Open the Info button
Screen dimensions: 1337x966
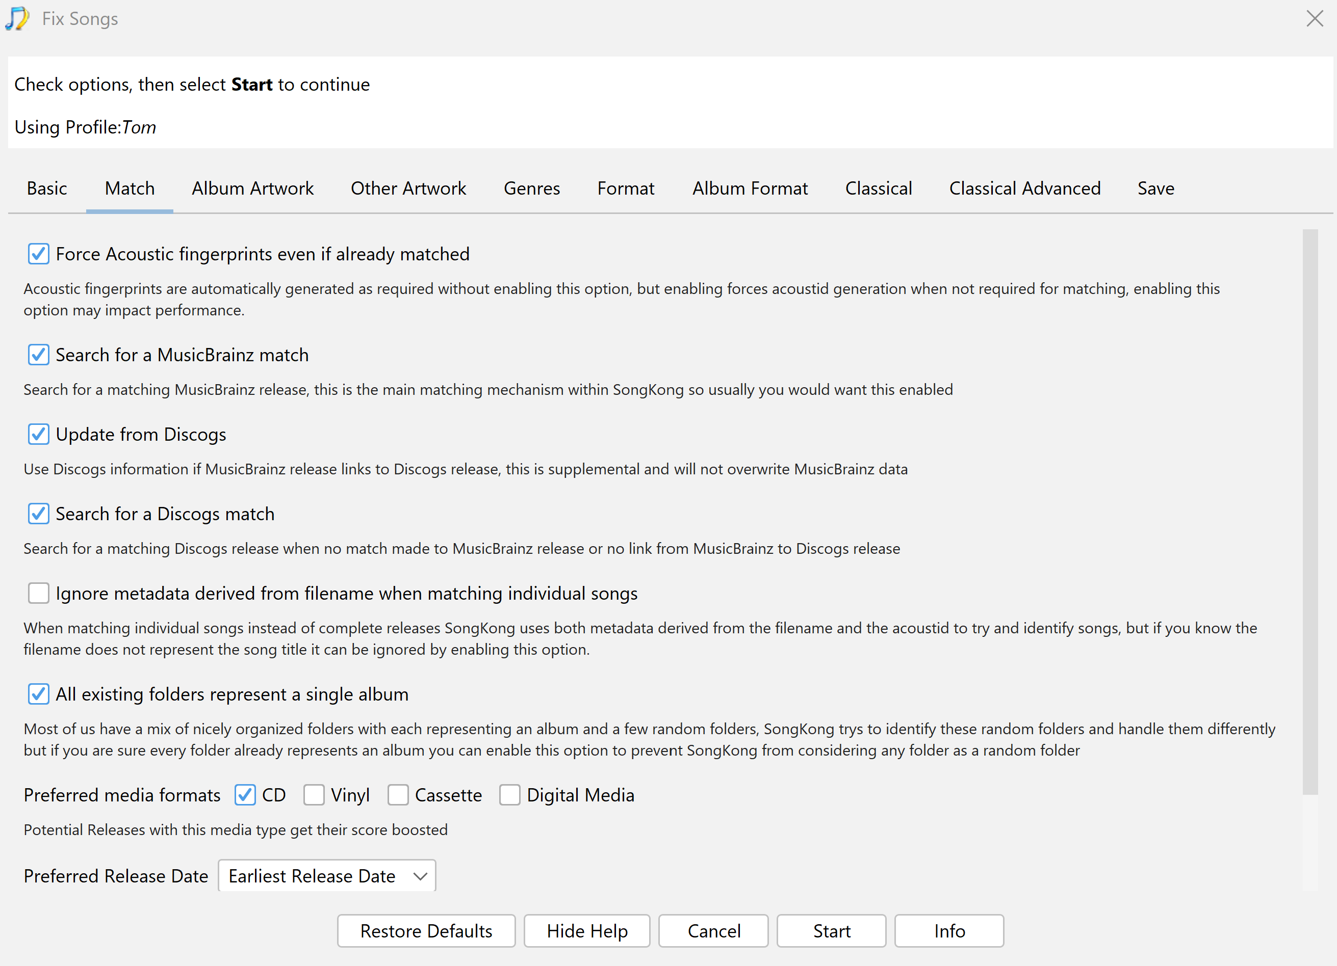pyautogui.click(x=949, y=931)
